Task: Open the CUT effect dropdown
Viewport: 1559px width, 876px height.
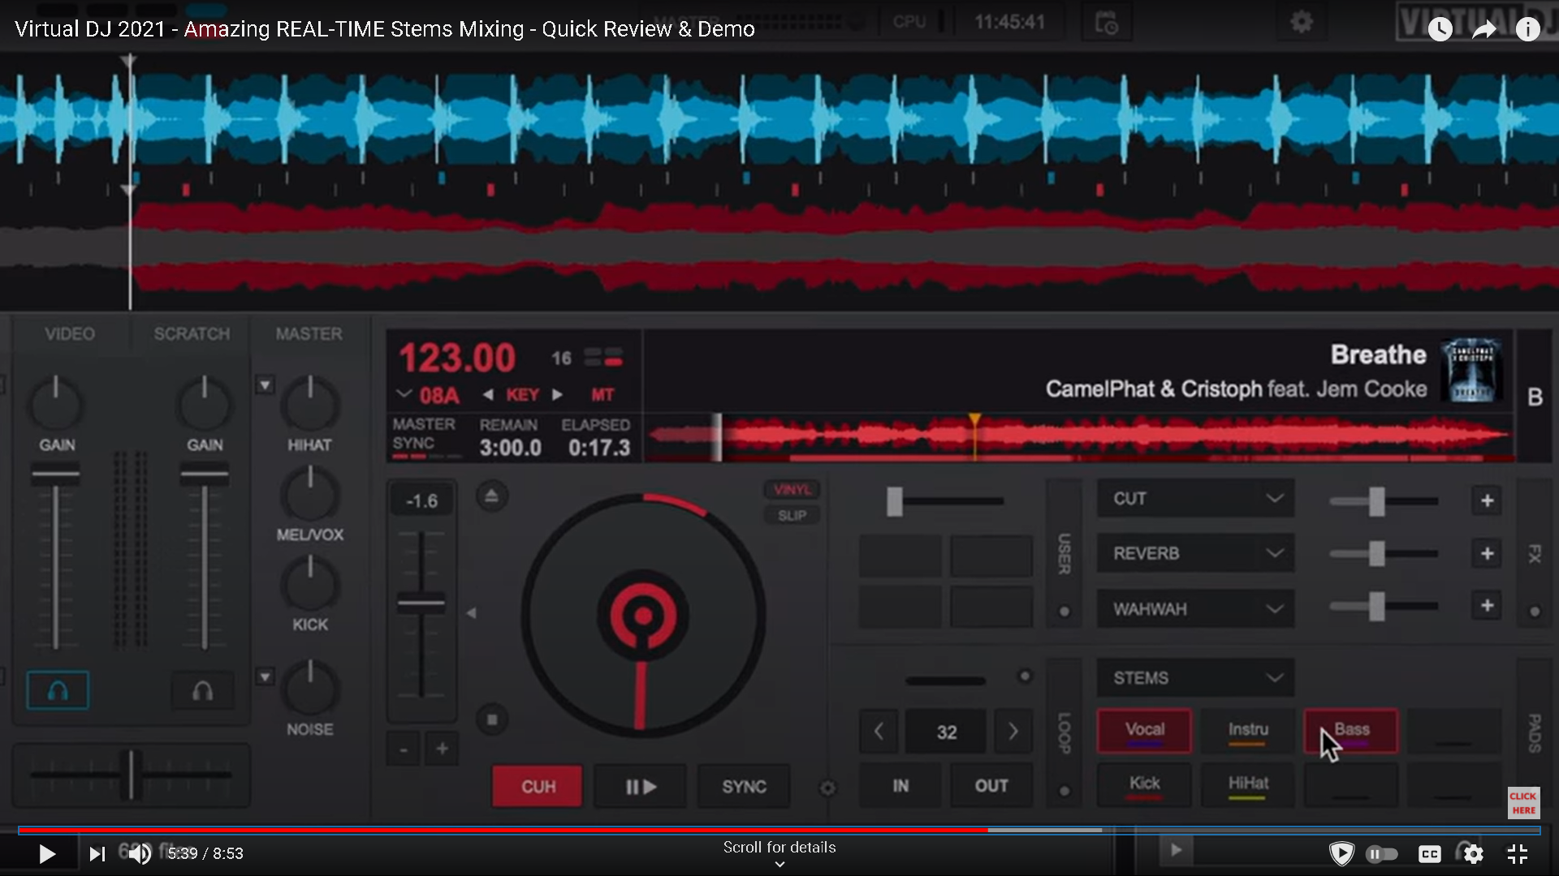Action: [x=1195, y=498]
